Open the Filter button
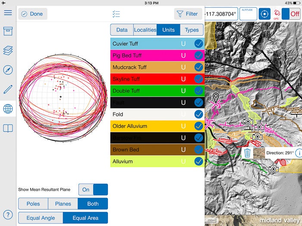Viewport: 302px width, 226px height. point(188,14)
